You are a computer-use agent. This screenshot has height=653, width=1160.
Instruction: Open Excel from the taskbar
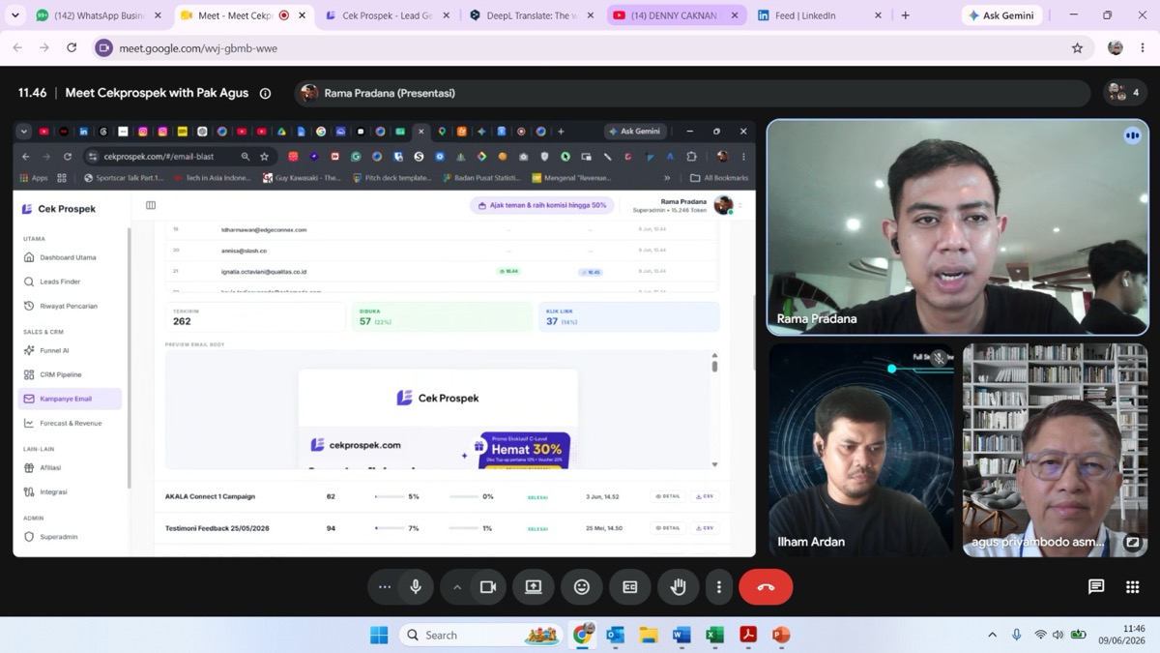point(714,636)
